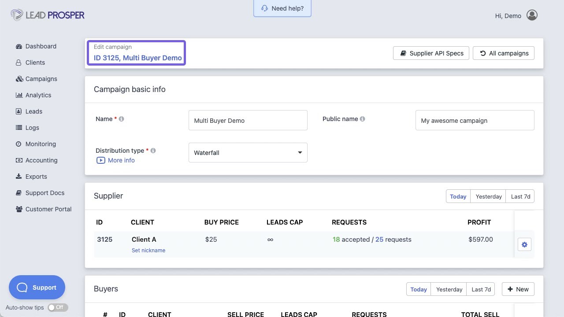This screenshot has width=564, height=317.
Task: Click the user avatar icon
Action: click(x=532, y=15)
